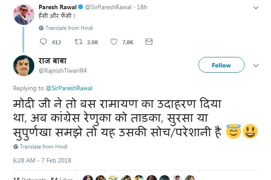Open @SirPareshRawal link in Replying to

tap(69, 88)
